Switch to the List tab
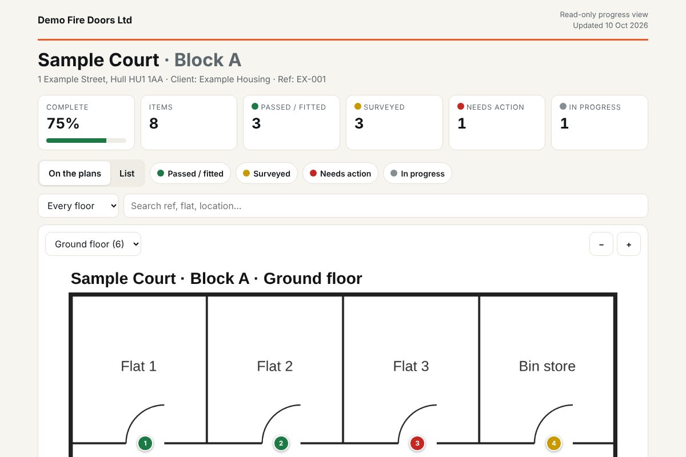 [x=127, y=173]
